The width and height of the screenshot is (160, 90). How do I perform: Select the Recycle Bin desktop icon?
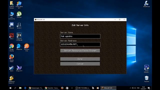point(147,79)
